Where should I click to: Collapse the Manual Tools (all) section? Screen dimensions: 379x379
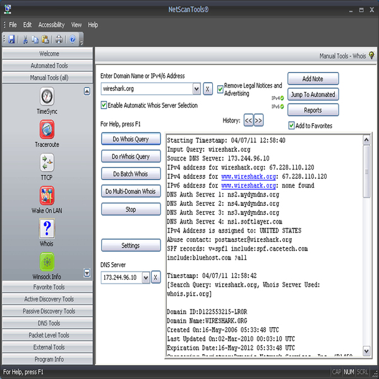coord(47,78)
